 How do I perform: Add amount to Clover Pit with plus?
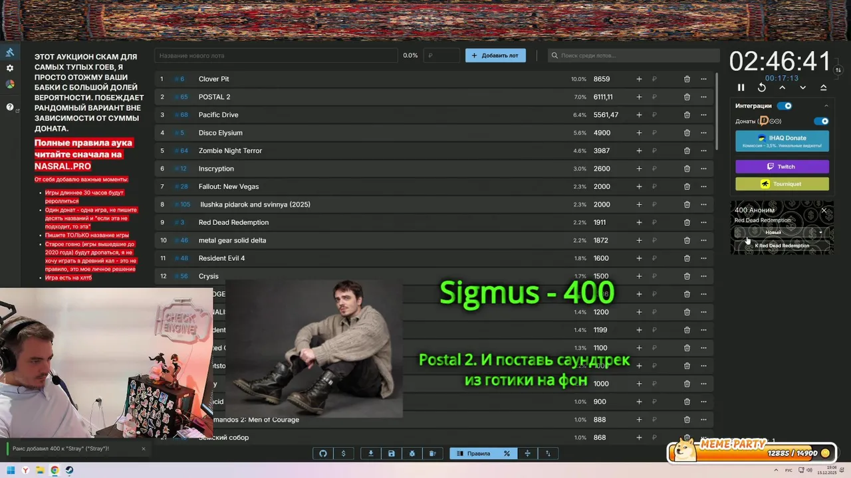pos(639,79)
